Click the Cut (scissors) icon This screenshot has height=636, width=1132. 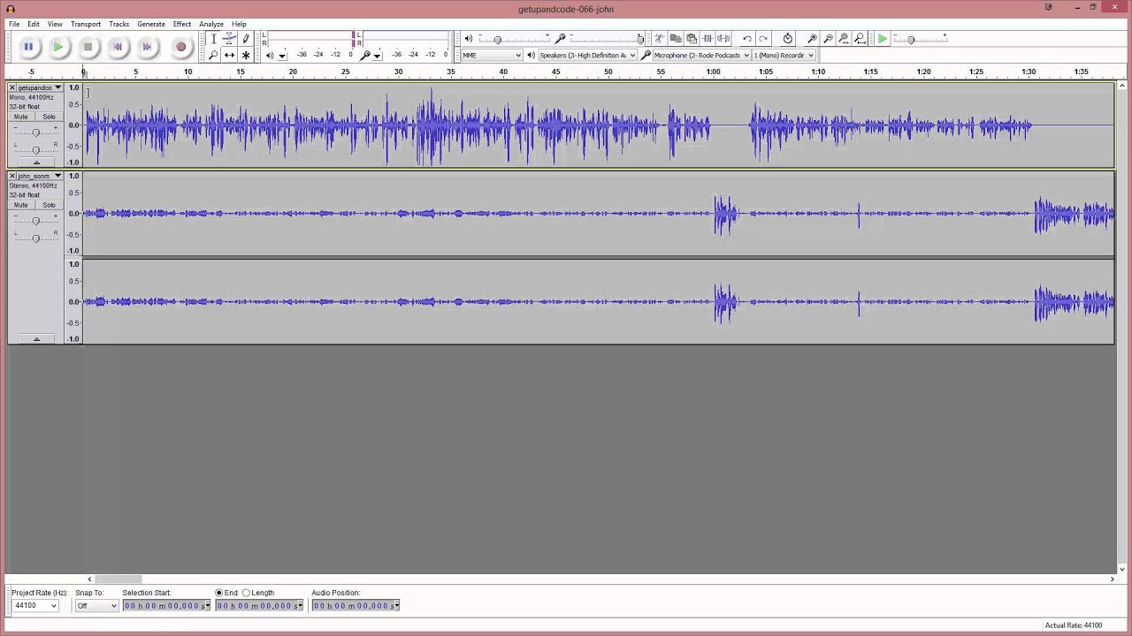coord(659,39)
